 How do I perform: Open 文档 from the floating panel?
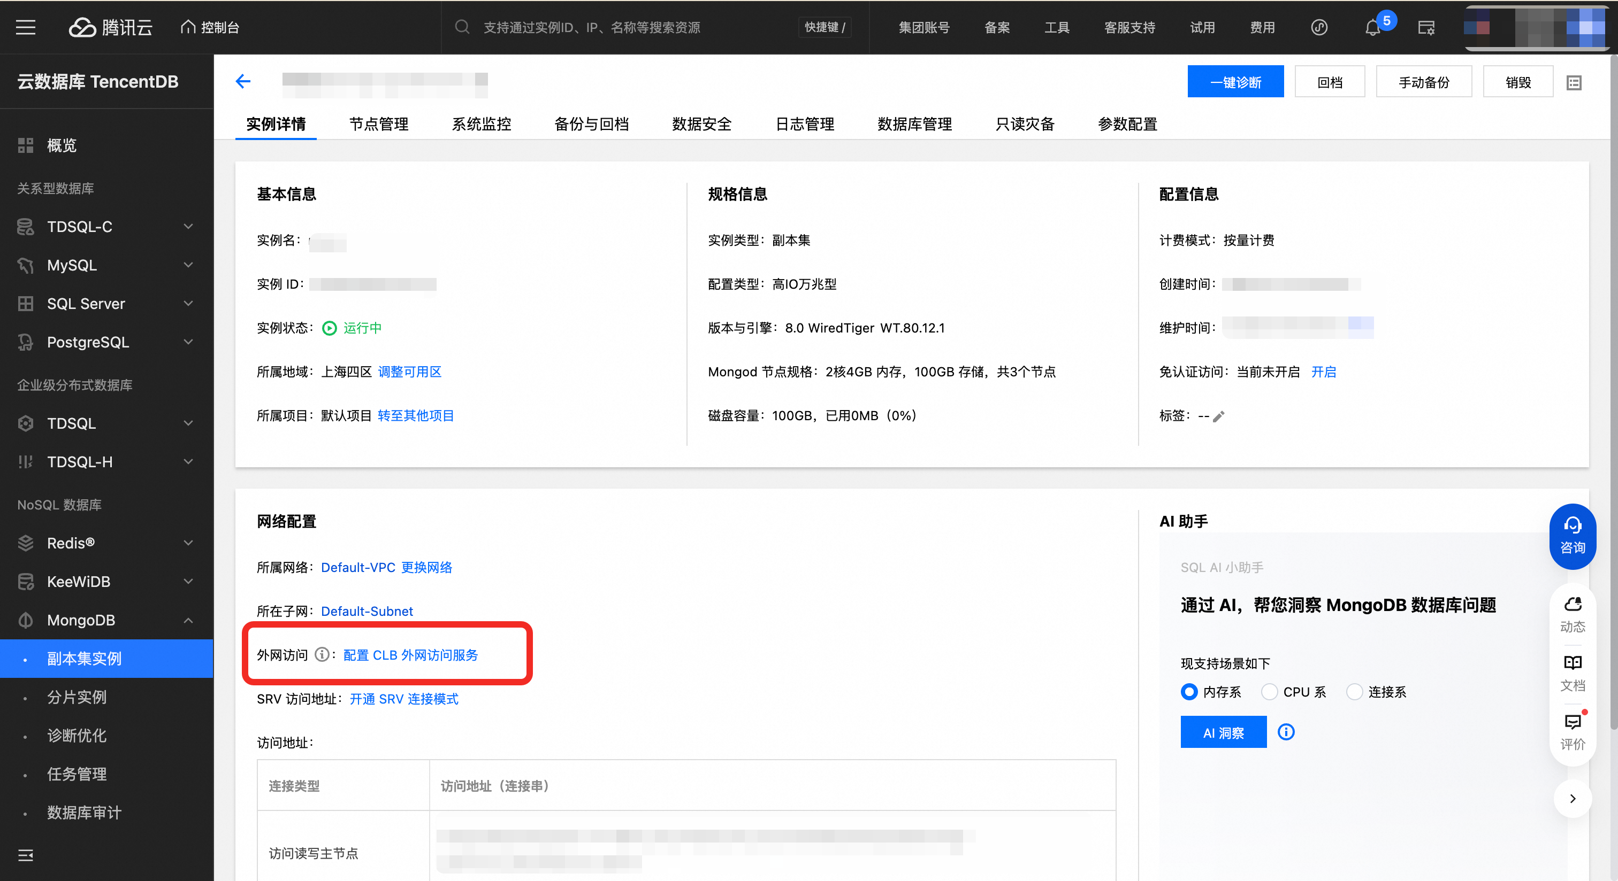1573,674
